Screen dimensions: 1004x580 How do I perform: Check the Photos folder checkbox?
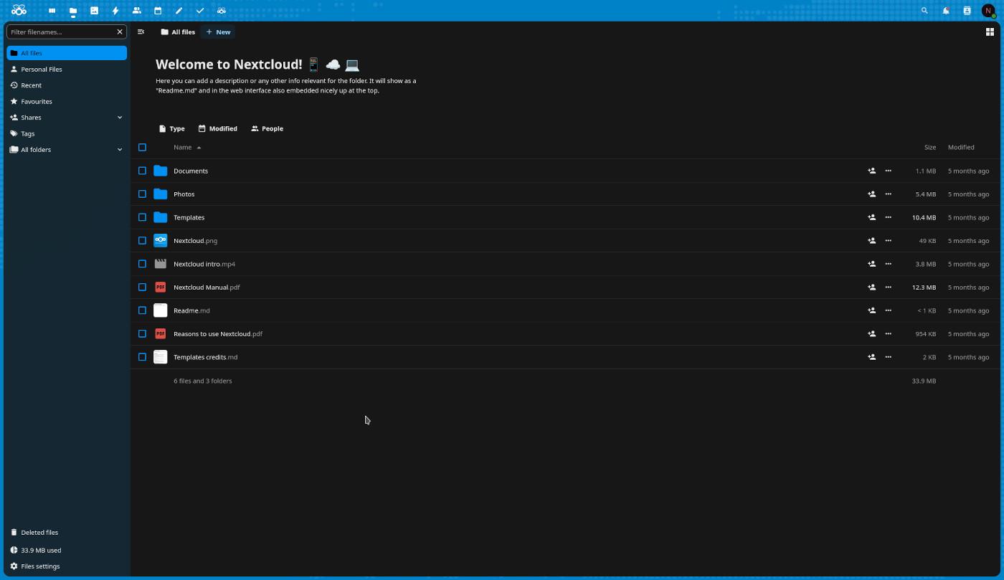tap(142, 194)
